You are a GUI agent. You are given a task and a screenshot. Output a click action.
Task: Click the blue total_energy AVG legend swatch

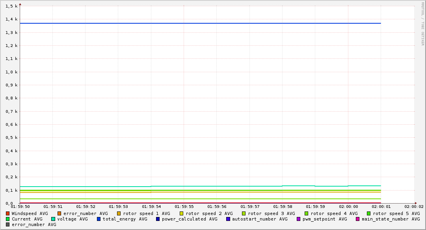99,219
